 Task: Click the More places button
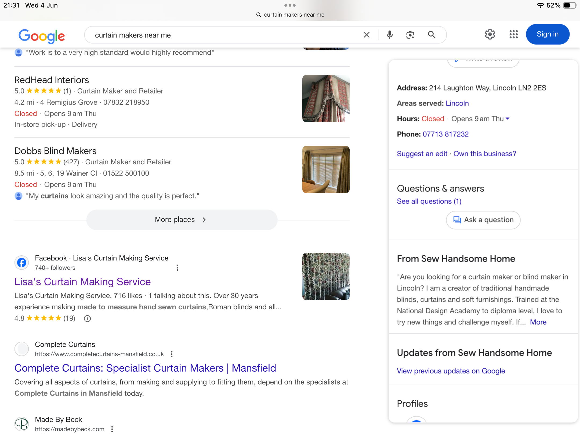(182, 220)
